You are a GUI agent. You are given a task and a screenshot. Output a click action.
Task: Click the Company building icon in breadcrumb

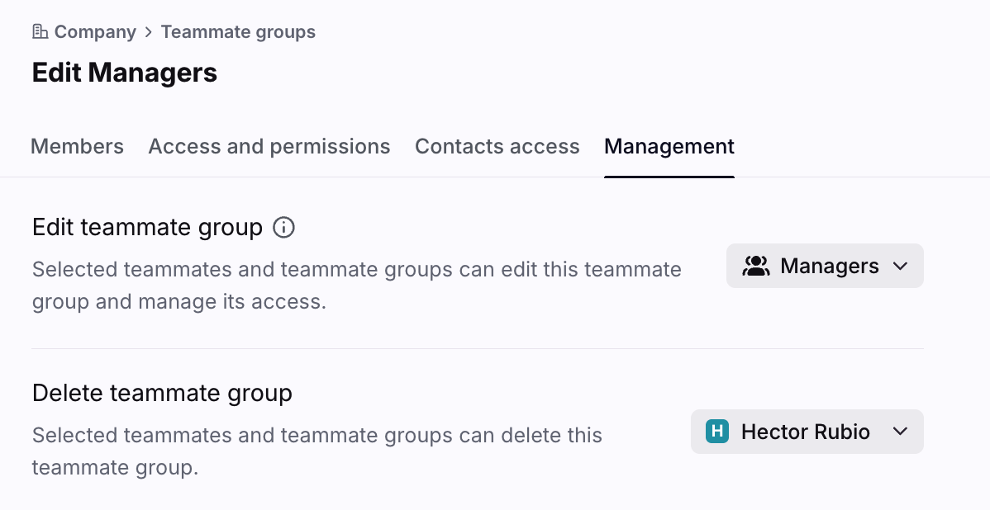coord(40,32)
